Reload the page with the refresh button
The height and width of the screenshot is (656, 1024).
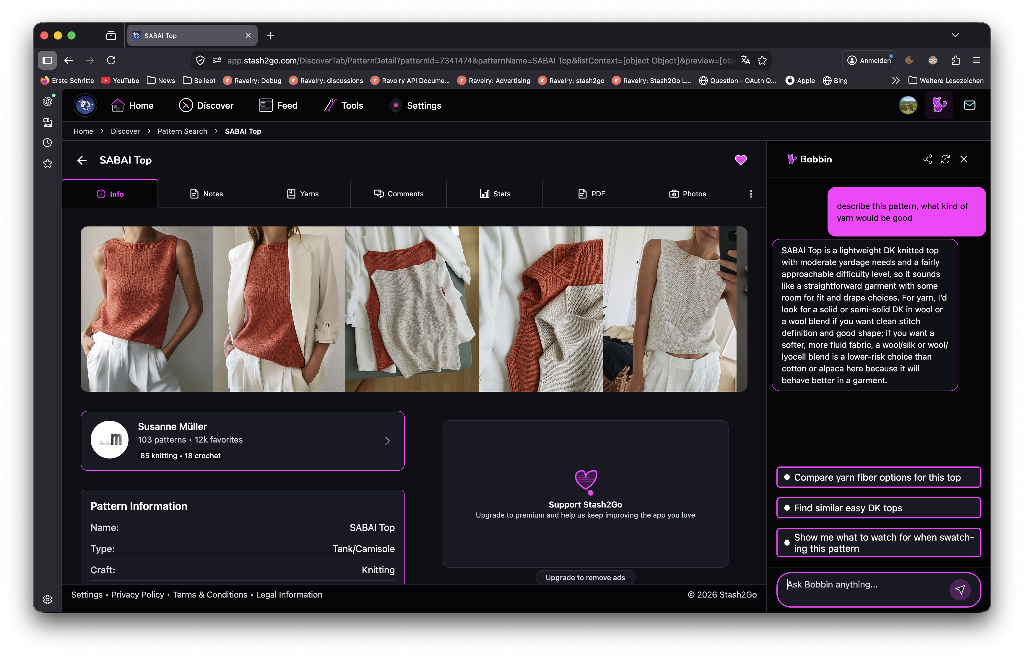(x=111, y=61)
